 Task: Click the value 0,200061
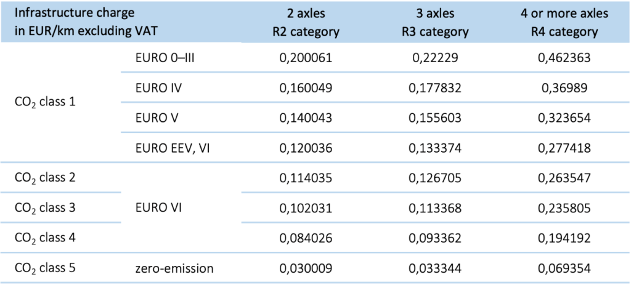pyautogui.click(x=306, y=58)
